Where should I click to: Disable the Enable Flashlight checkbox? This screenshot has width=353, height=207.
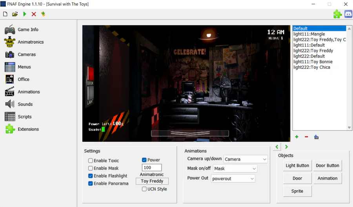point(91,176)
